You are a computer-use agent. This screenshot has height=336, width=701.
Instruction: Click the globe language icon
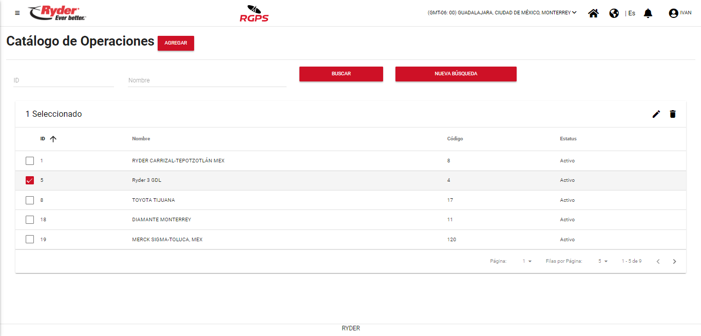coord(614,13)
